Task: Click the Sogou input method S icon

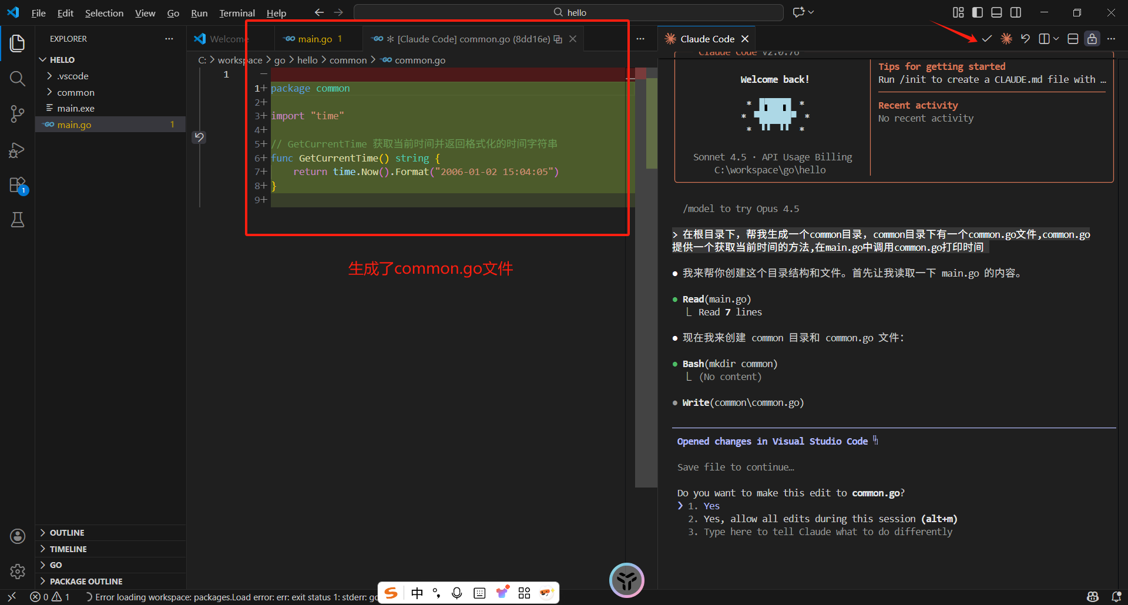Action: [x=391, y=593]
